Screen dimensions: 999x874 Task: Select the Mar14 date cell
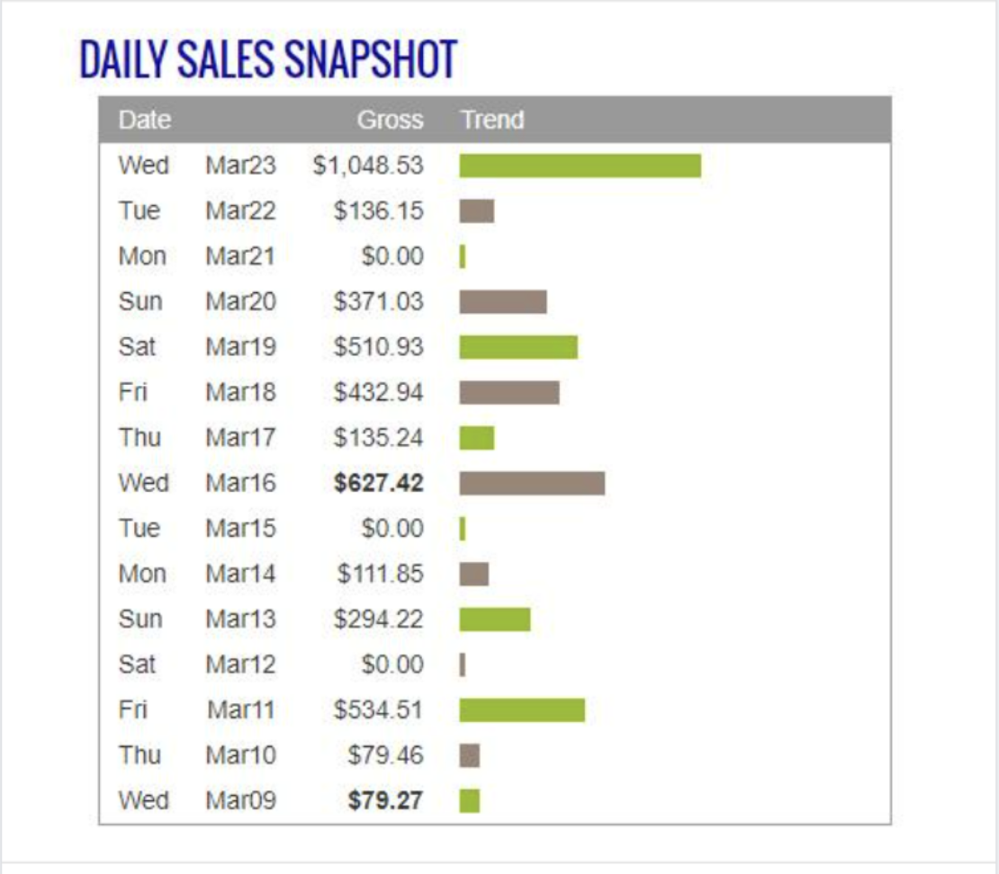tap(240, 574)
